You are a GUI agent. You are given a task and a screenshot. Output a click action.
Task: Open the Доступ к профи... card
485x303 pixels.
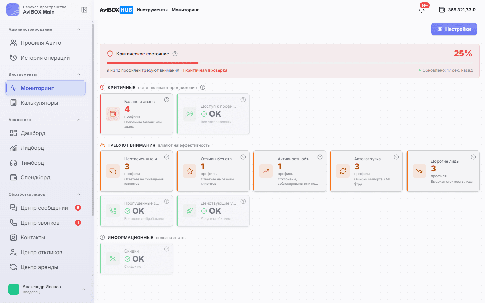tap(213, 114)
